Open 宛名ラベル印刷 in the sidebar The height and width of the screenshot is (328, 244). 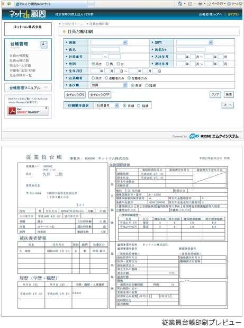point(20,66)
